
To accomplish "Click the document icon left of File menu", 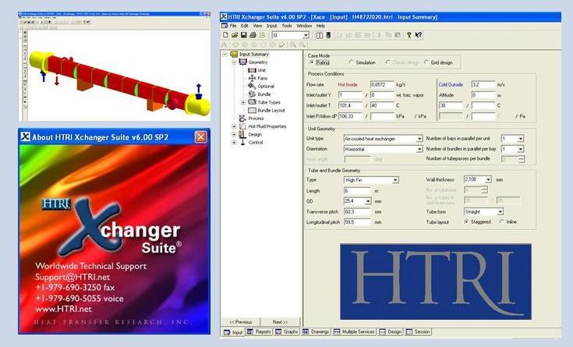I will (x=225, y=26).
